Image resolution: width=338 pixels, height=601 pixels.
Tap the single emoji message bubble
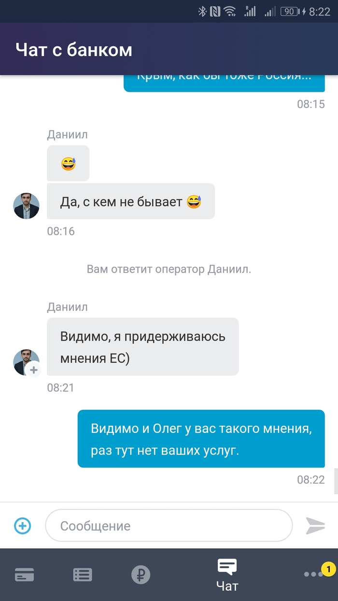[68, 163]
